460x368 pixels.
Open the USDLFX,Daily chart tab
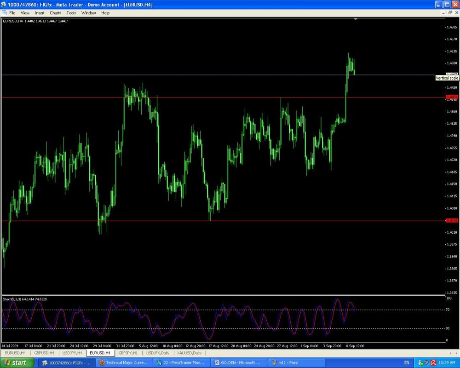[157, 353]
